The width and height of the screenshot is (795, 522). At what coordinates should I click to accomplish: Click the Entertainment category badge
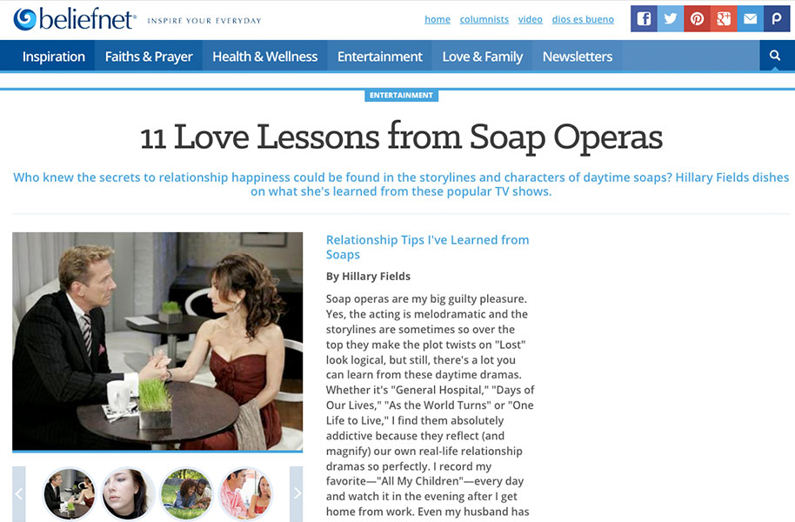(x=401, y=95)
